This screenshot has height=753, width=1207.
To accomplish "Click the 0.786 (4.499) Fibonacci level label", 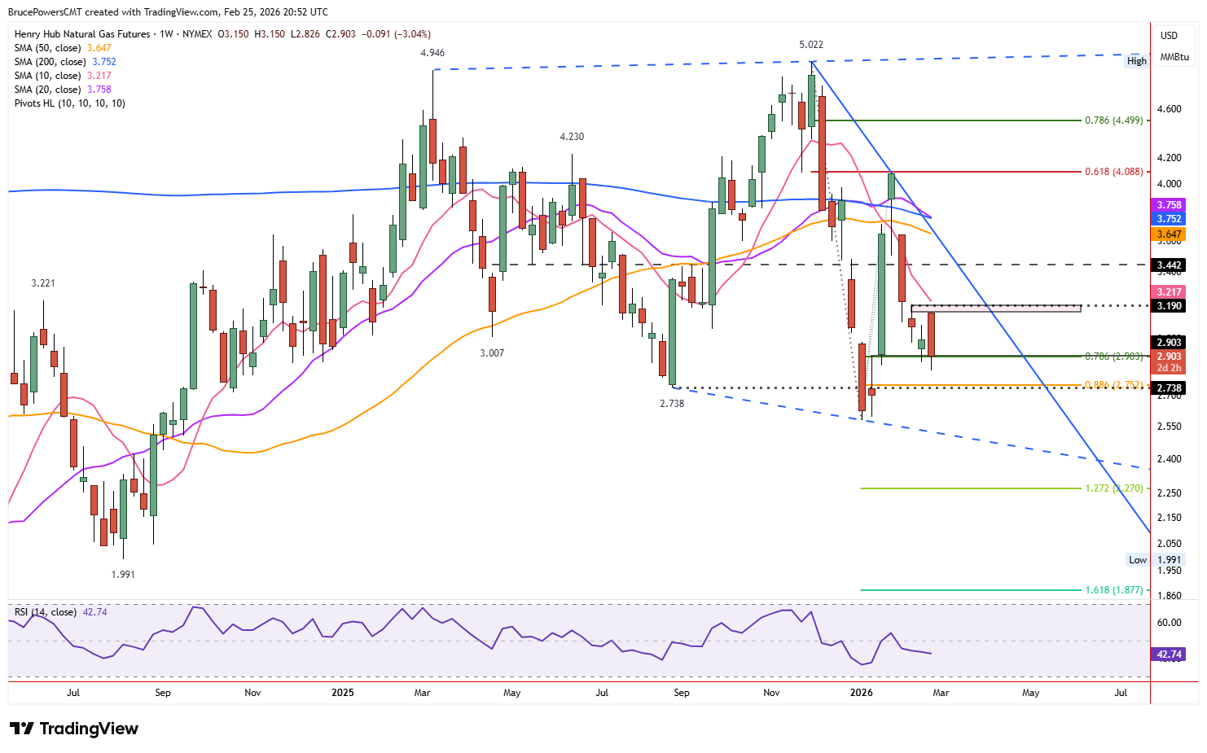I will pos(1113,120).
